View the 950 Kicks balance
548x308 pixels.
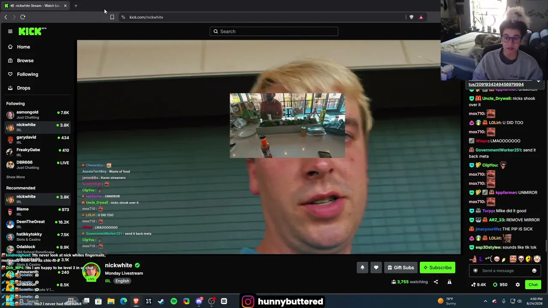click(x=500, y=284)
